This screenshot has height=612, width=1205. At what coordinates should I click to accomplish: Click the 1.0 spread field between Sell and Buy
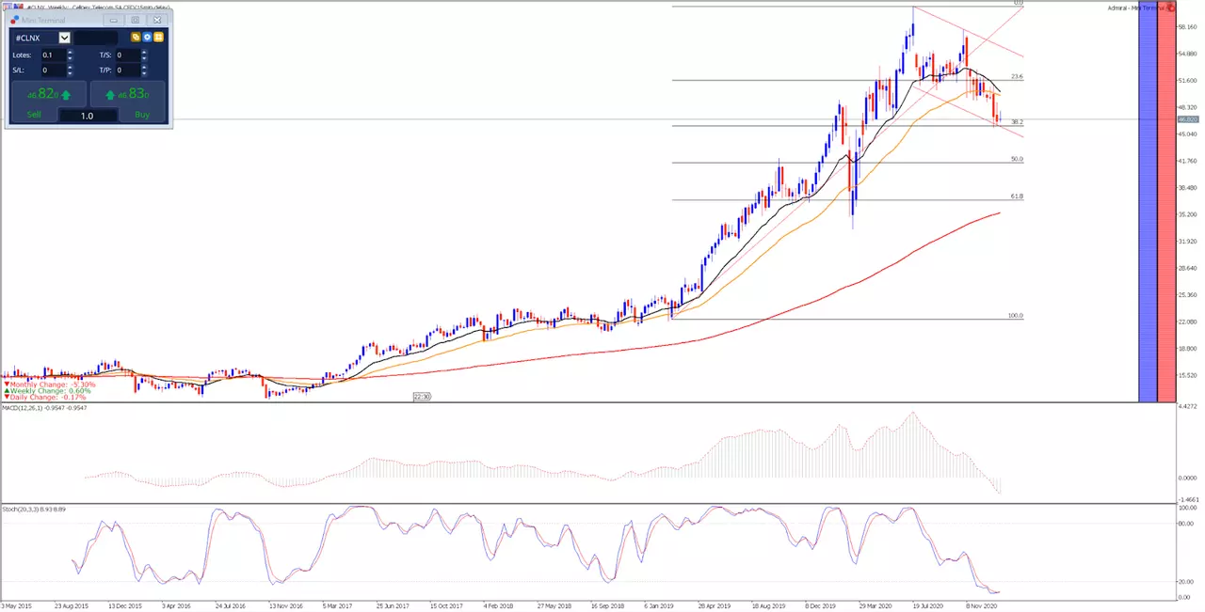click(88, 116)
